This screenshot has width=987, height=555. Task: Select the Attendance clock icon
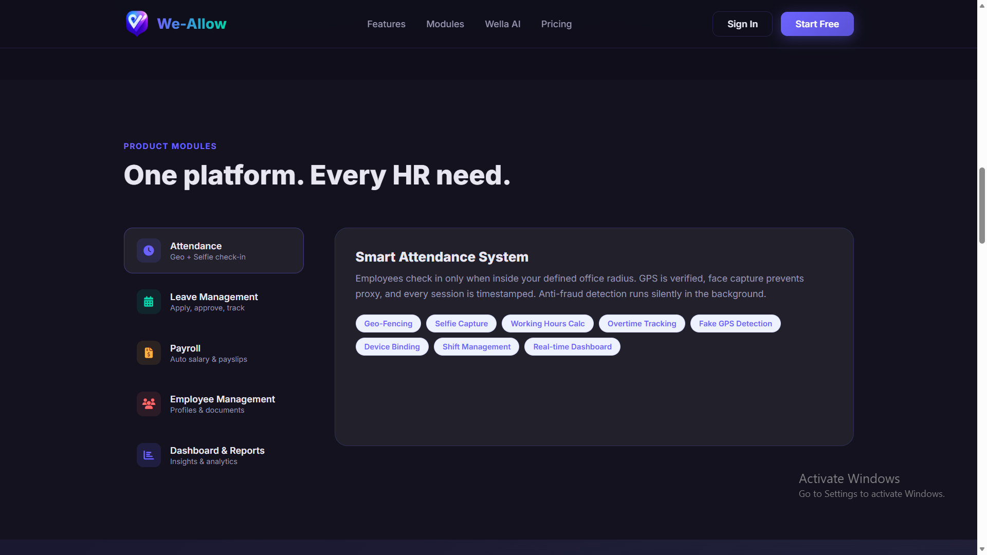pos(148,250)
